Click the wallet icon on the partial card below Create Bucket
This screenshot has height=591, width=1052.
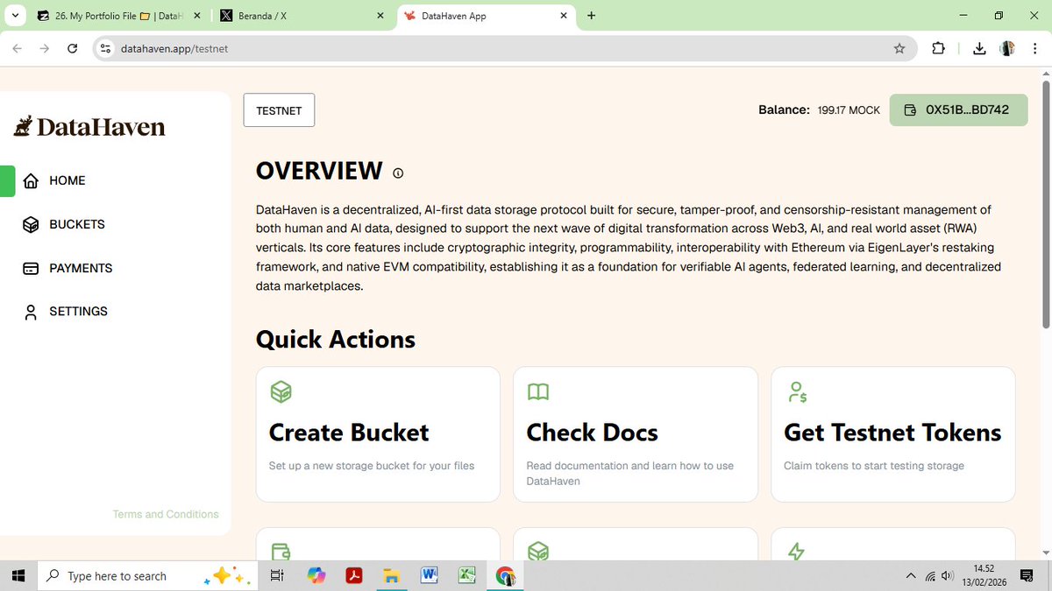281,552
